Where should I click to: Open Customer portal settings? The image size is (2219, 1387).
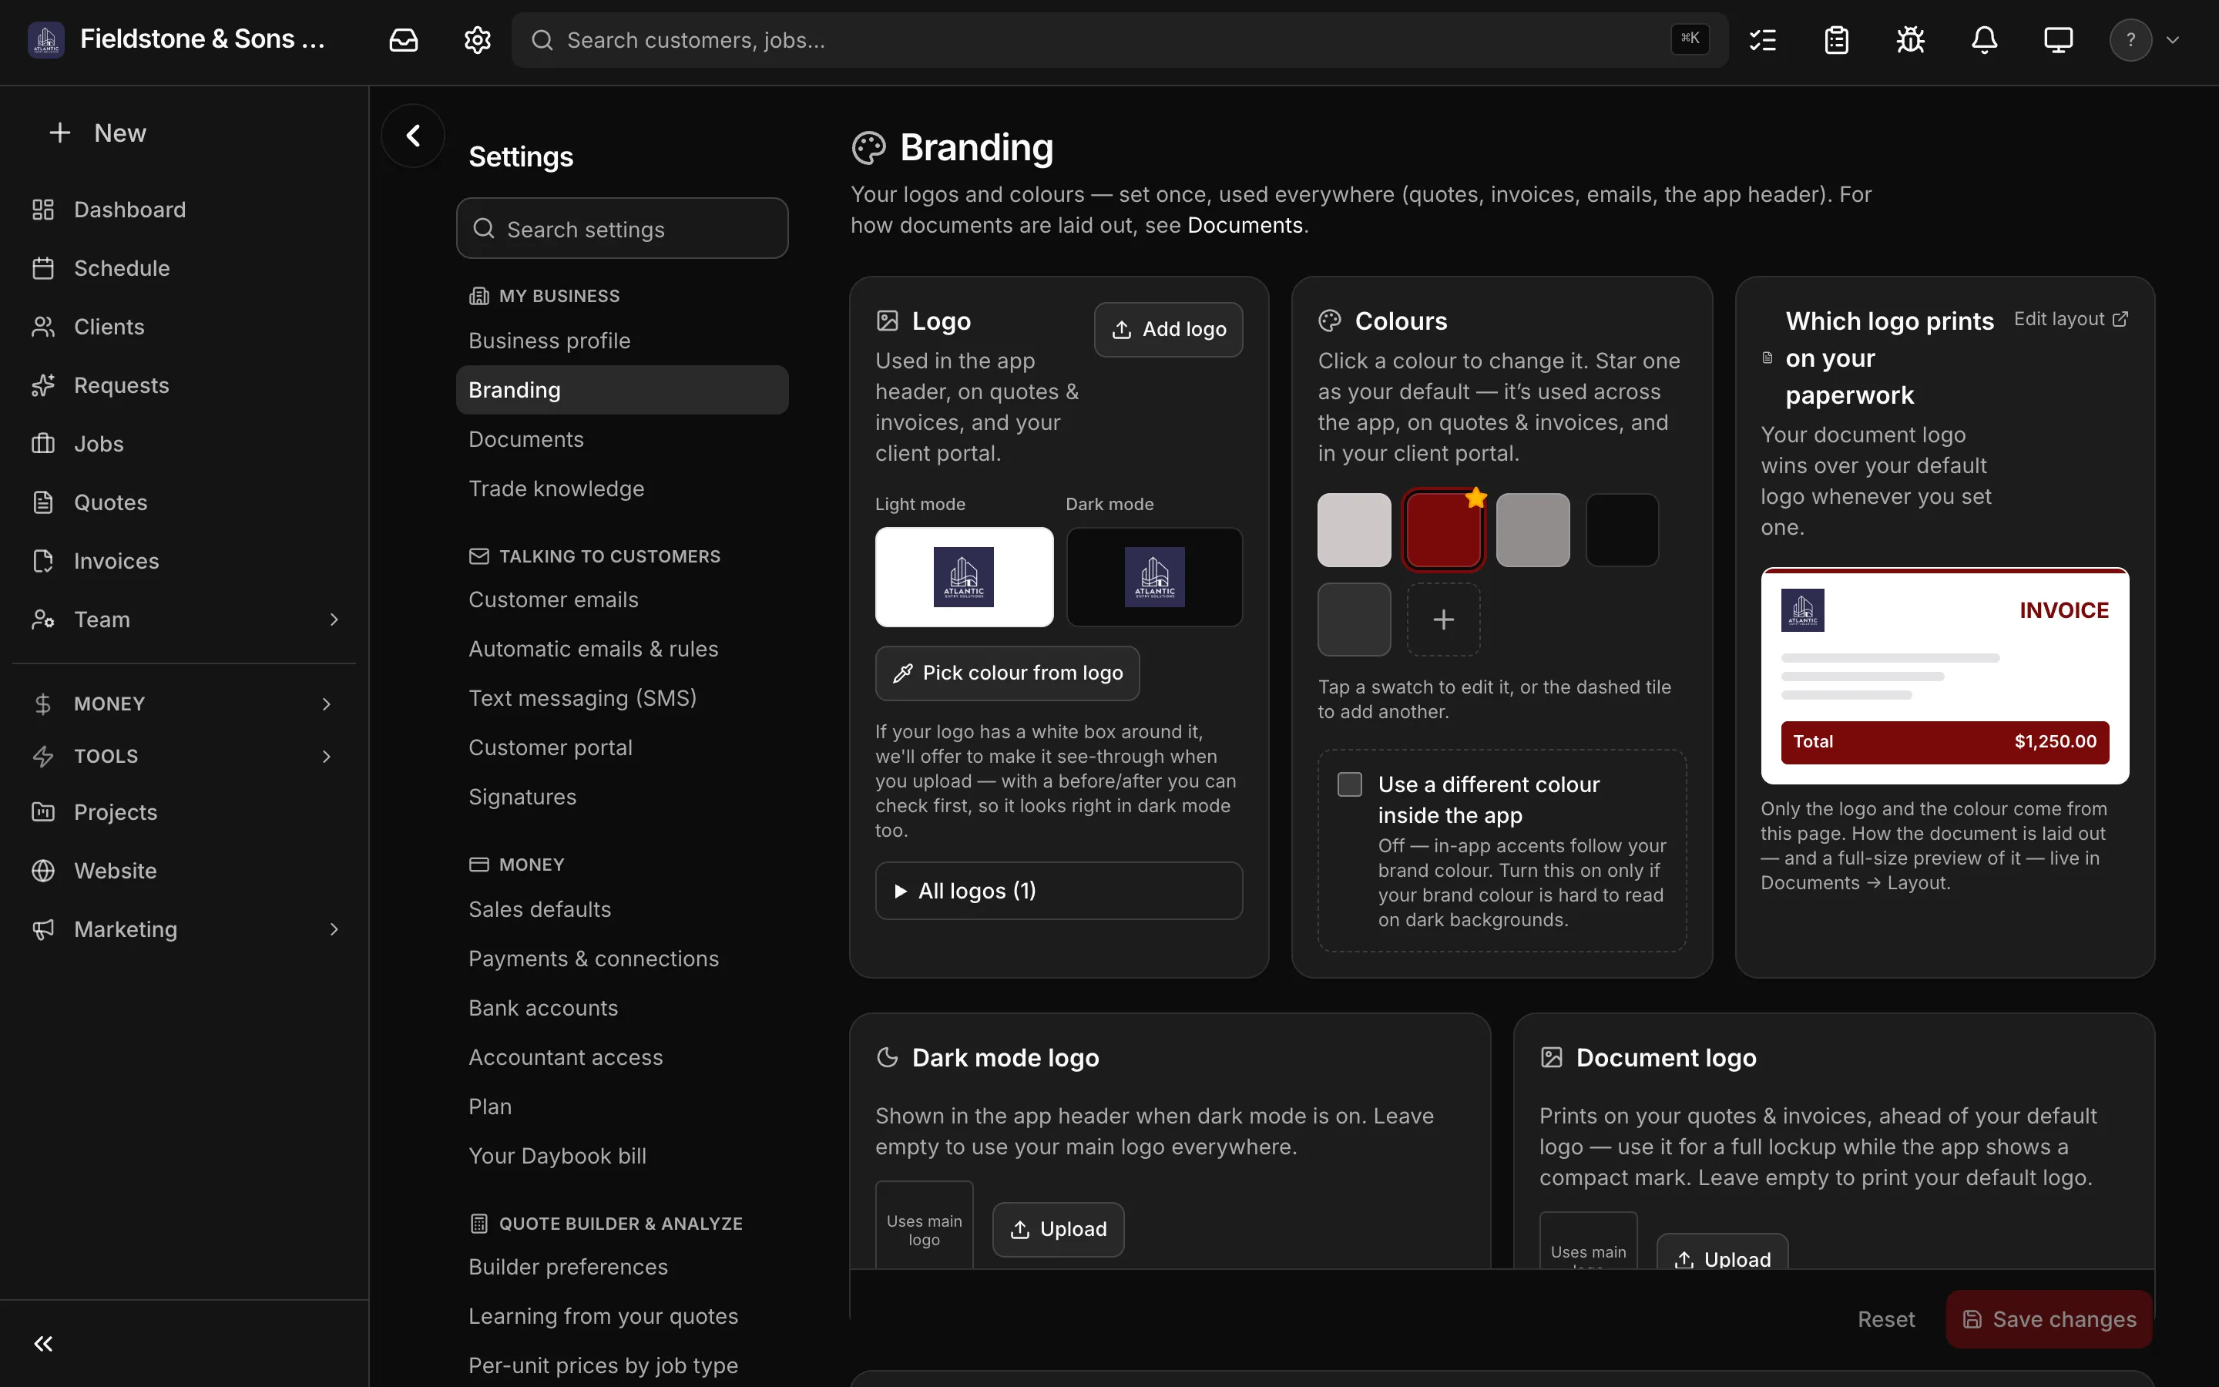[622, 747]
